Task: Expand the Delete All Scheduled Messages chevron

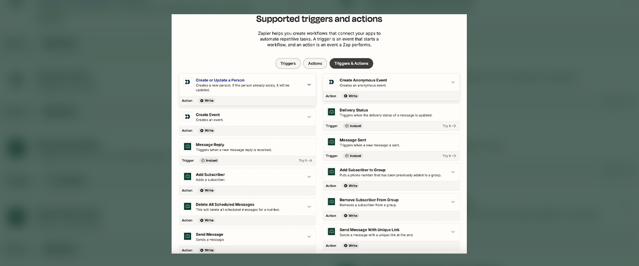Action: click(x=309, y=206)
